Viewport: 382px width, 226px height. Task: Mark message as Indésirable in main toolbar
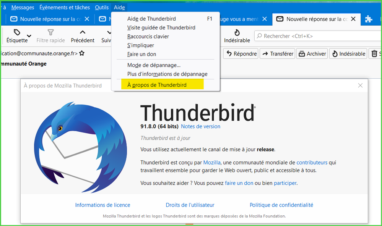[237, 36]
